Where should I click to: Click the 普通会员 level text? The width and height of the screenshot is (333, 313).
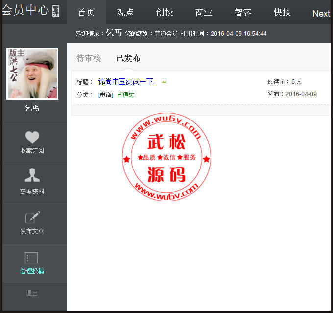166,34
